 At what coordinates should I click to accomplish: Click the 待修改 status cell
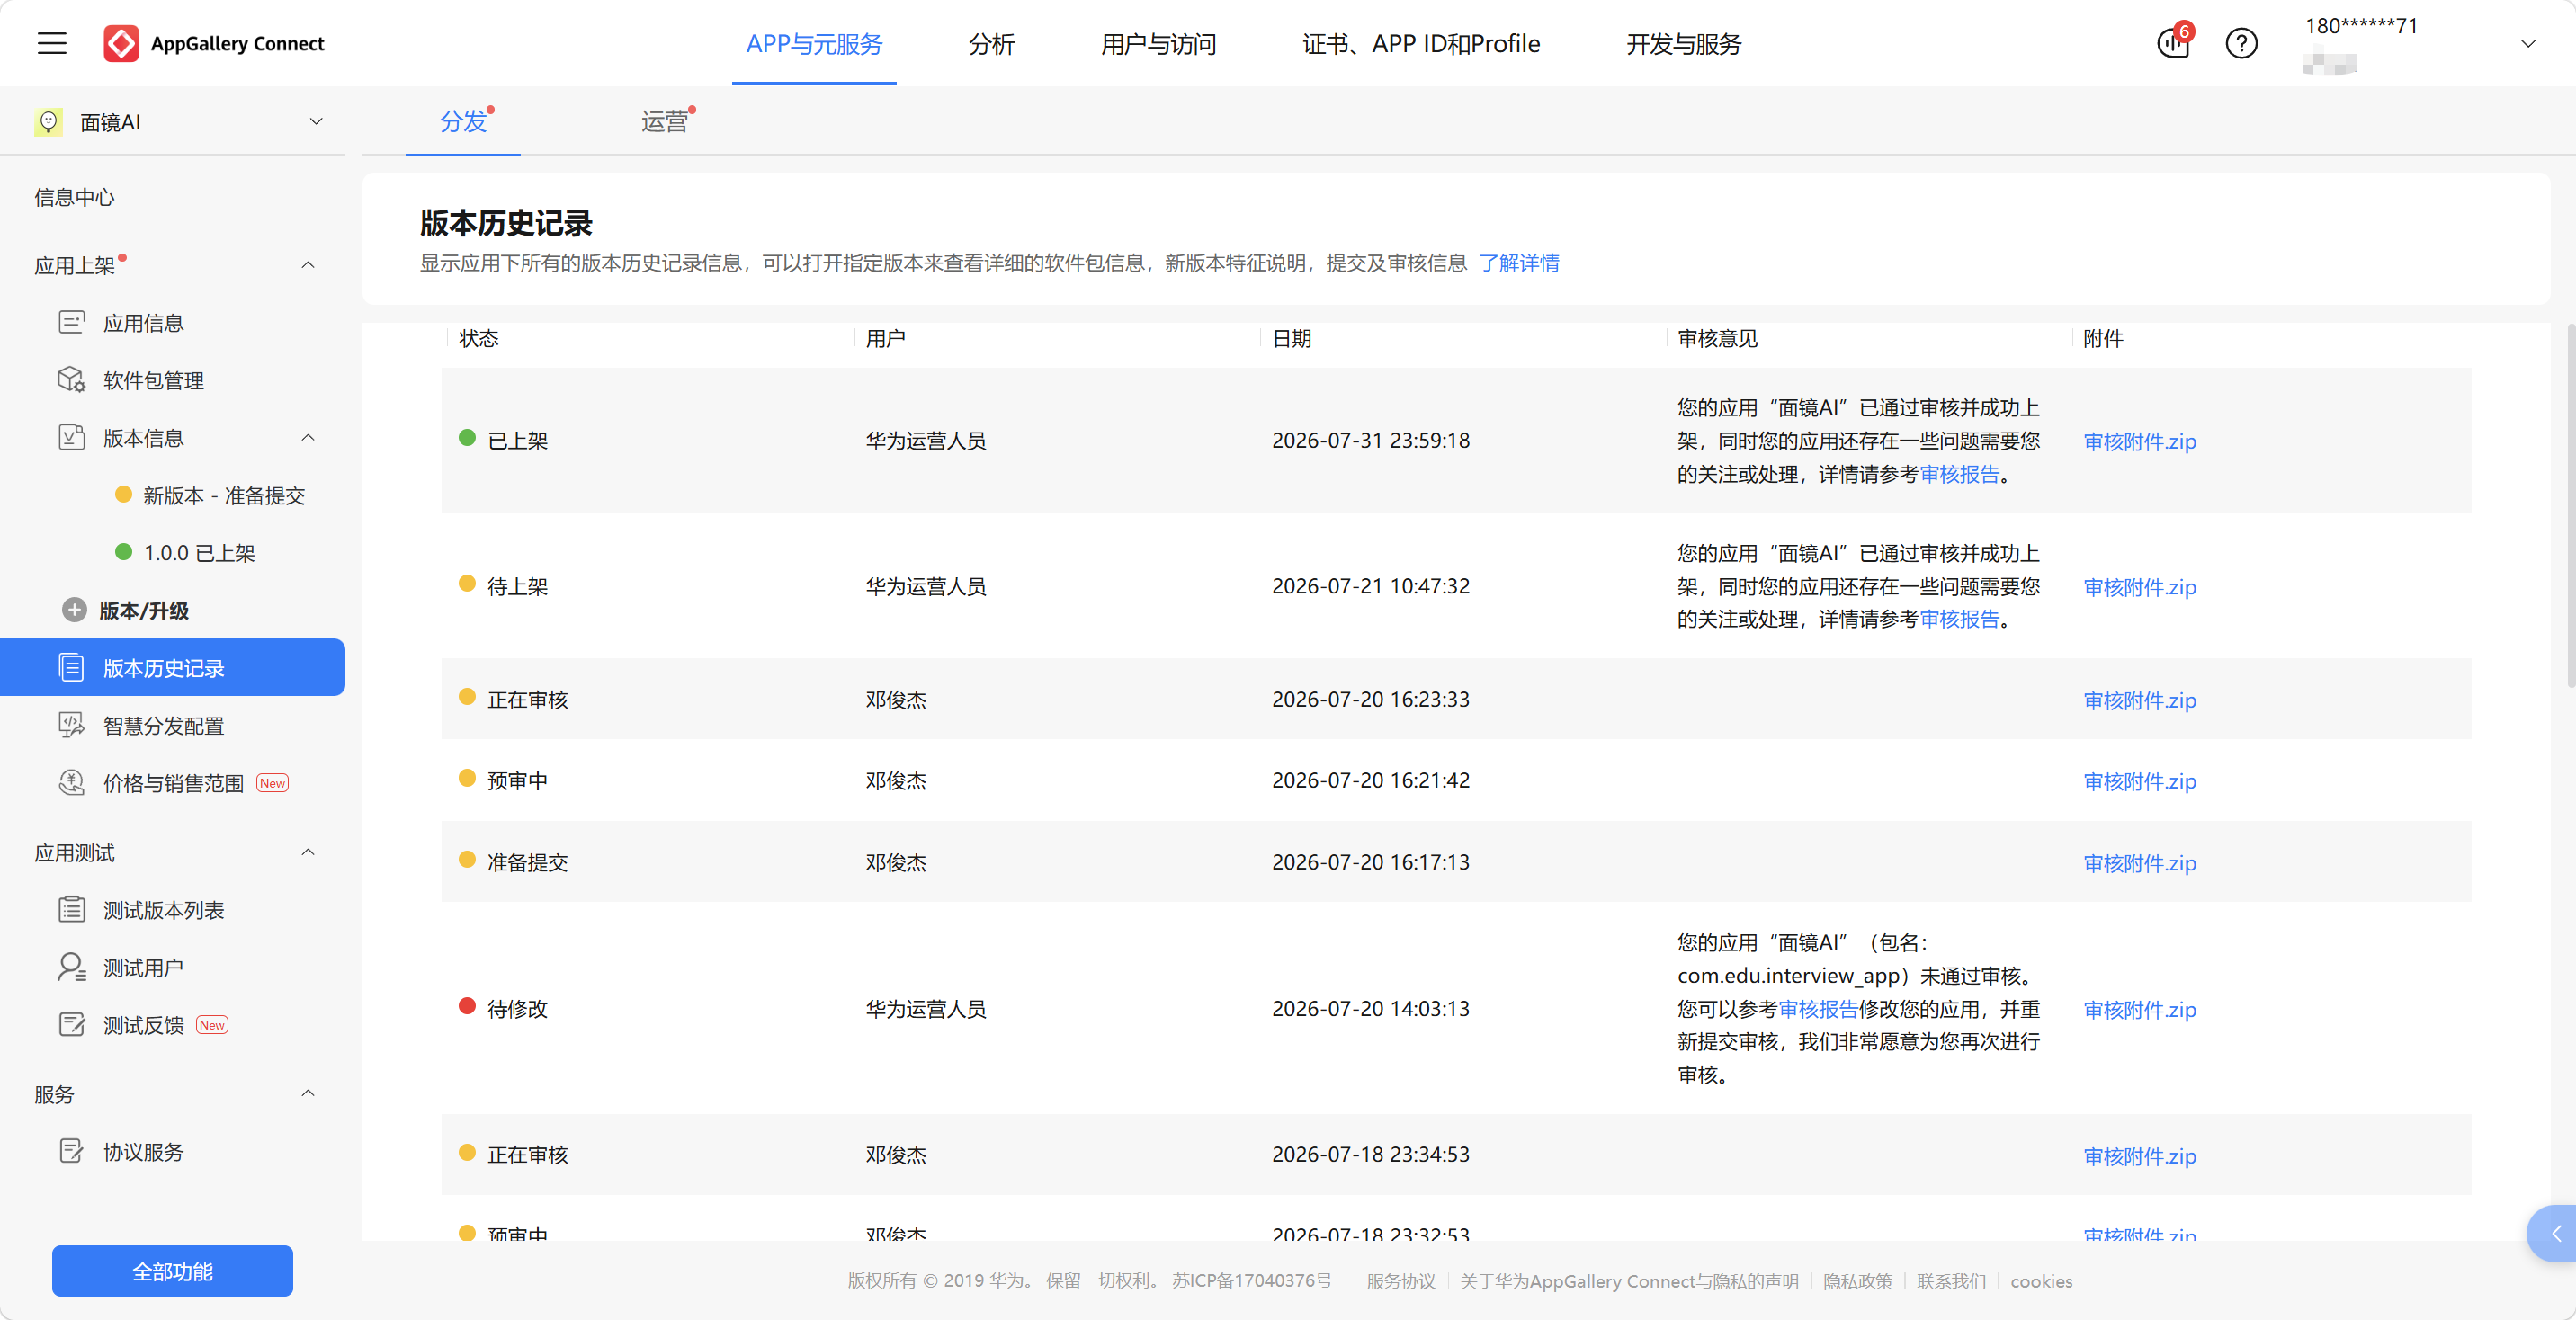(x=517, y=1008)
